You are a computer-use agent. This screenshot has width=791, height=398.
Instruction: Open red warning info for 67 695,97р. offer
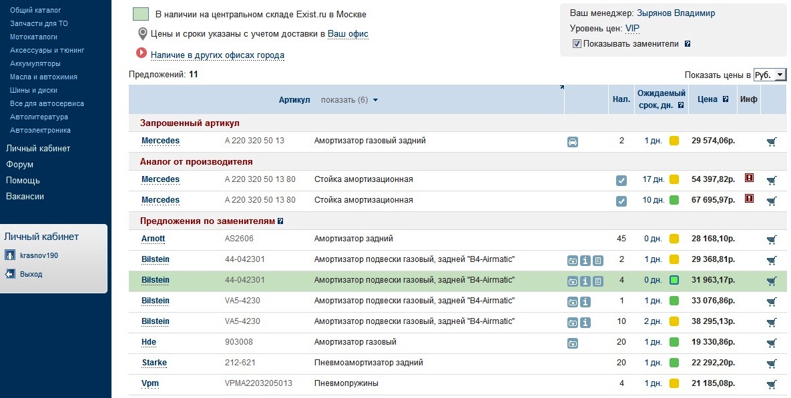(x=749, y=199)
